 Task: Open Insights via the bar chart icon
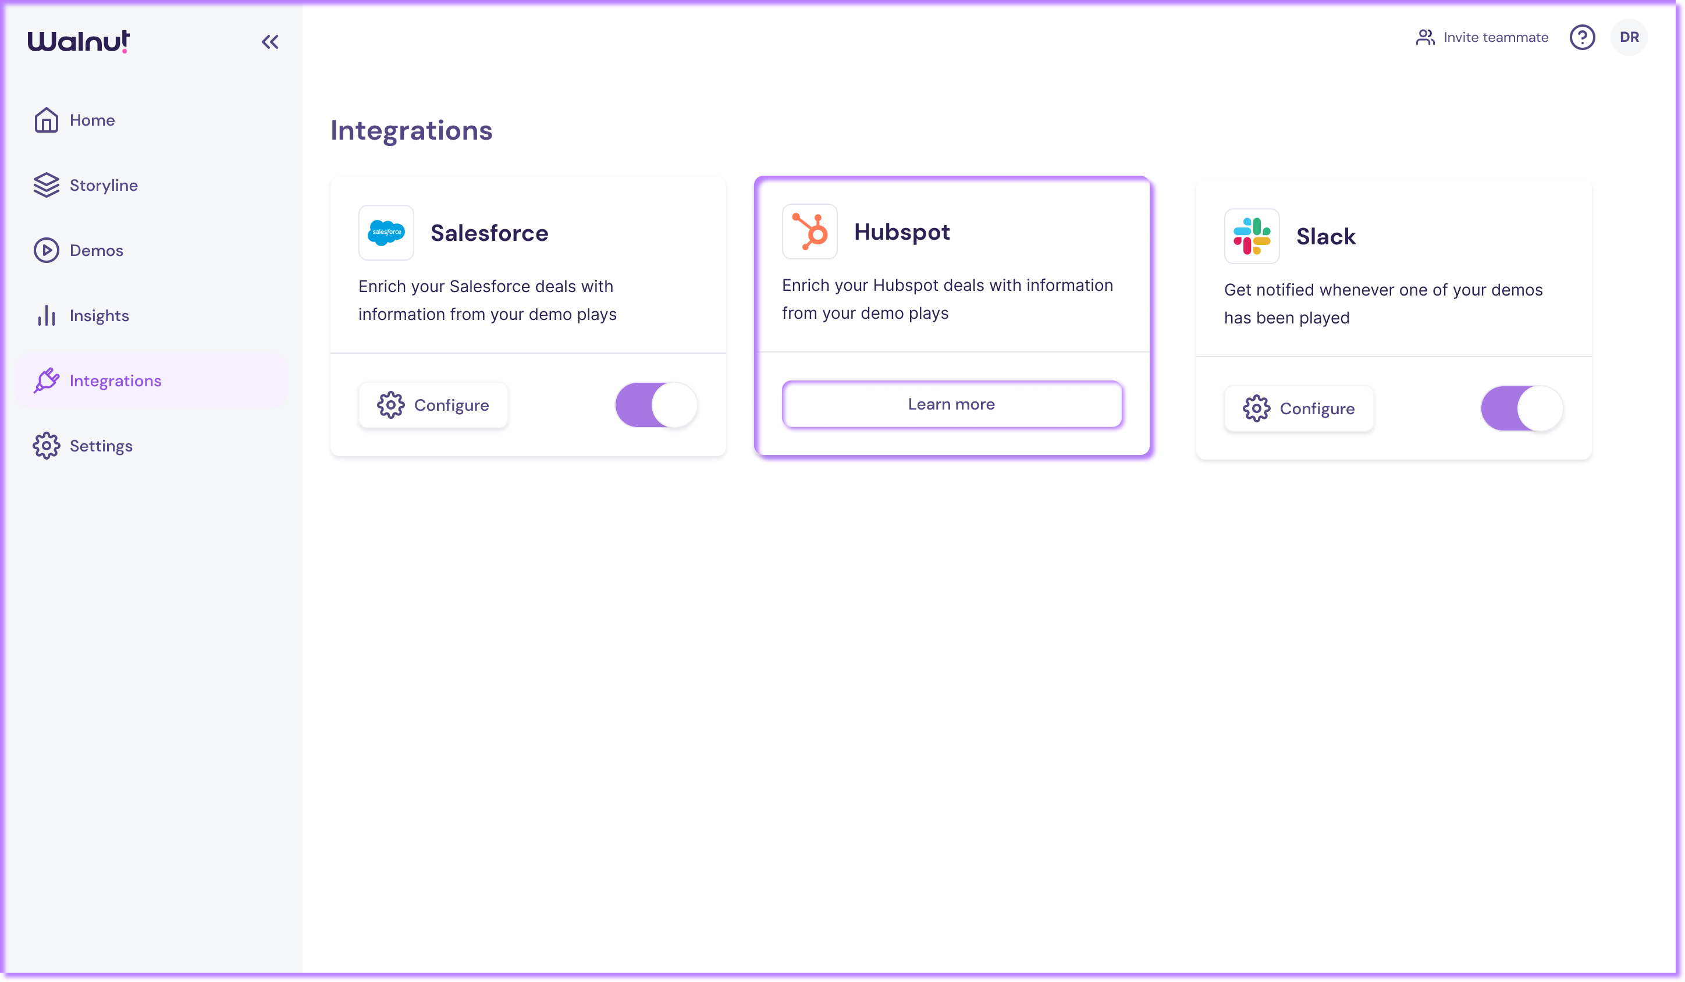coord(46,315)
